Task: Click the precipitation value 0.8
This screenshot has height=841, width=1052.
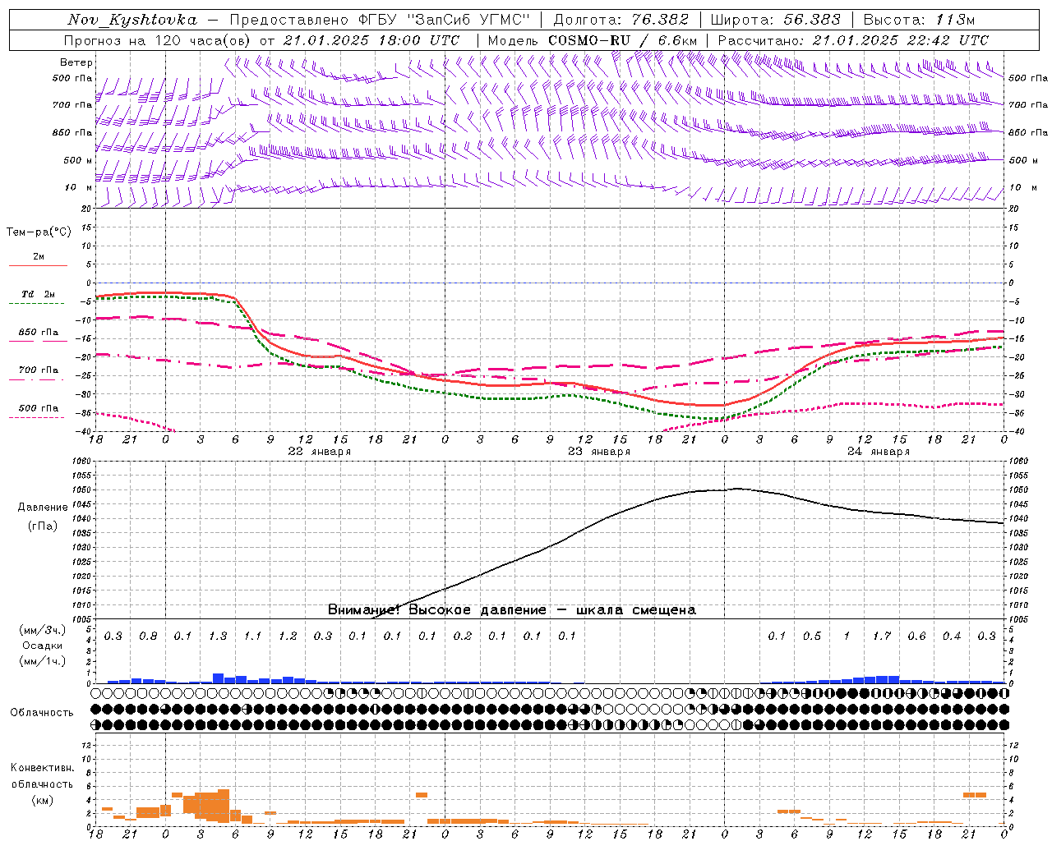Action: point(148,636)
